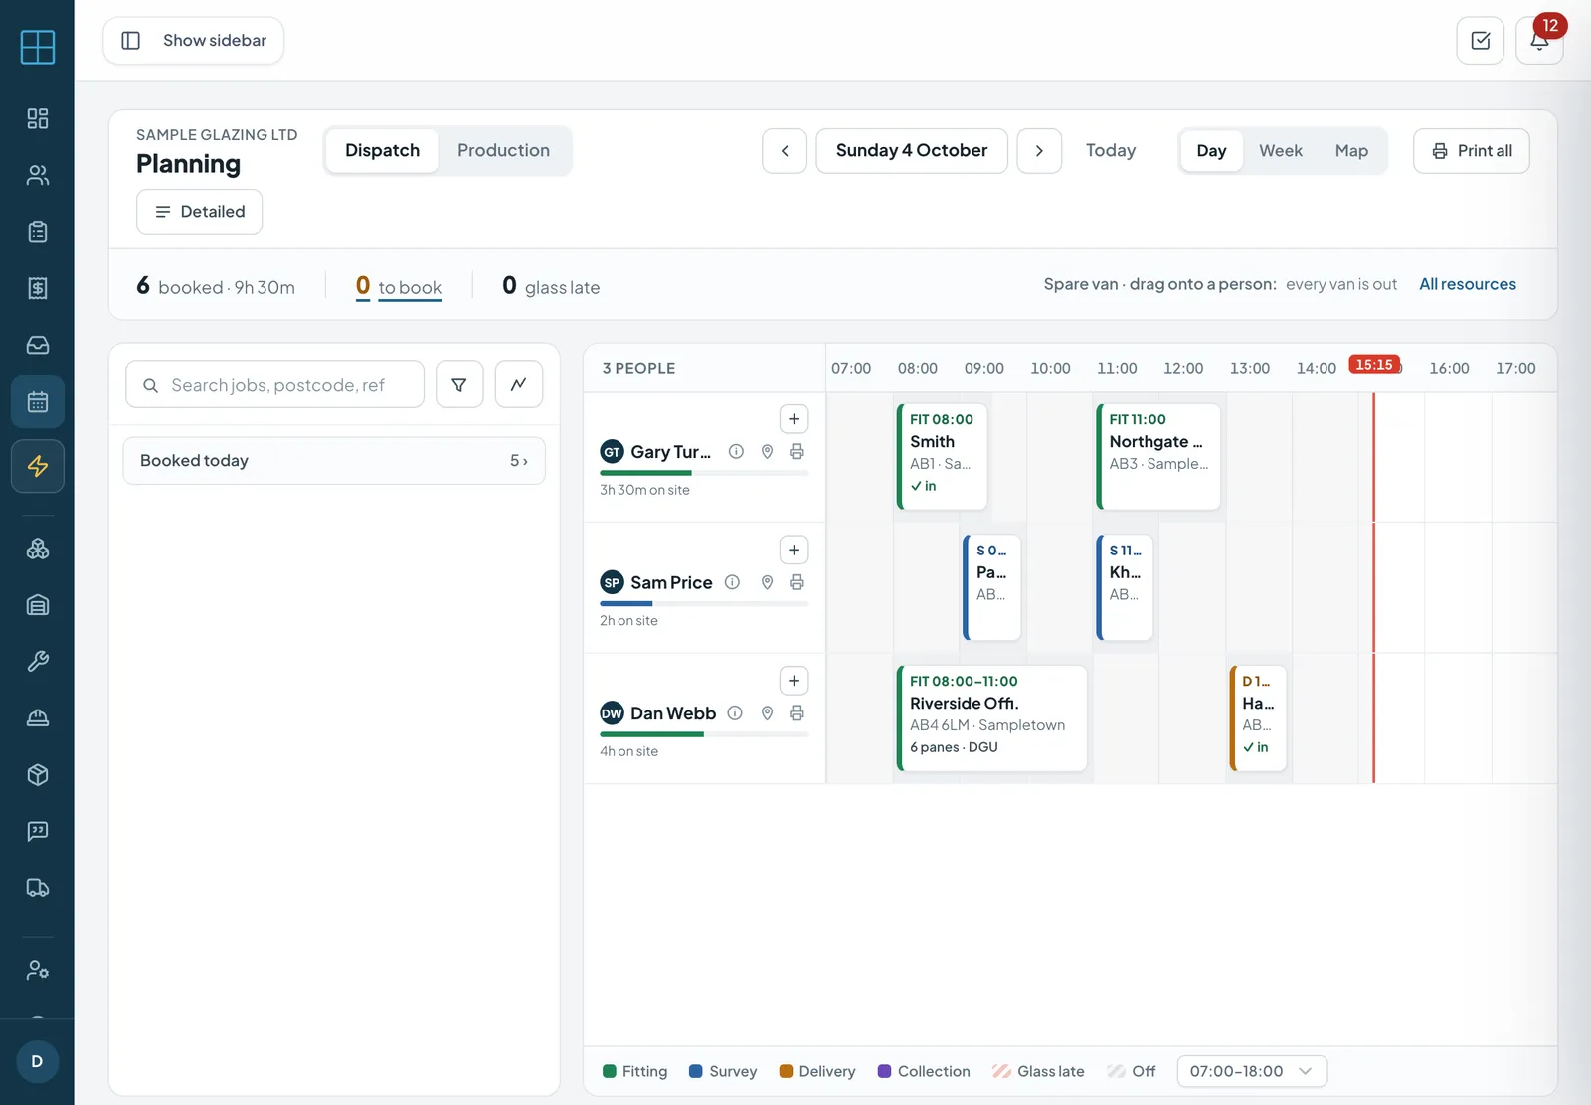Screen dimensions: 1591x1105
Task: Open the user settings icon in left rail
Action: coord(38,970)
